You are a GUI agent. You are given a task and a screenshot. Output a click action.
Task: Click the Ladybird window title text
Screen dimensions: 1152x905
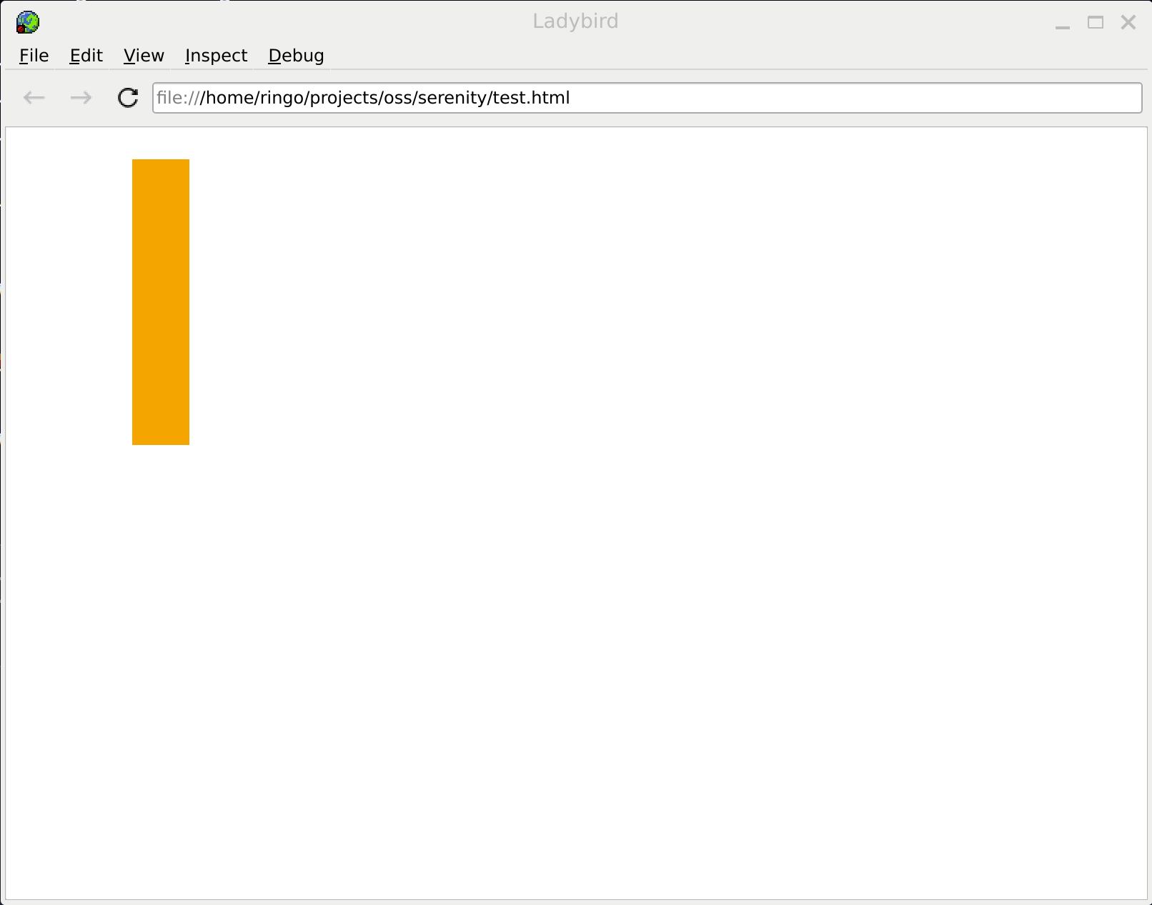pyautogui.click(x=576, y=21)
